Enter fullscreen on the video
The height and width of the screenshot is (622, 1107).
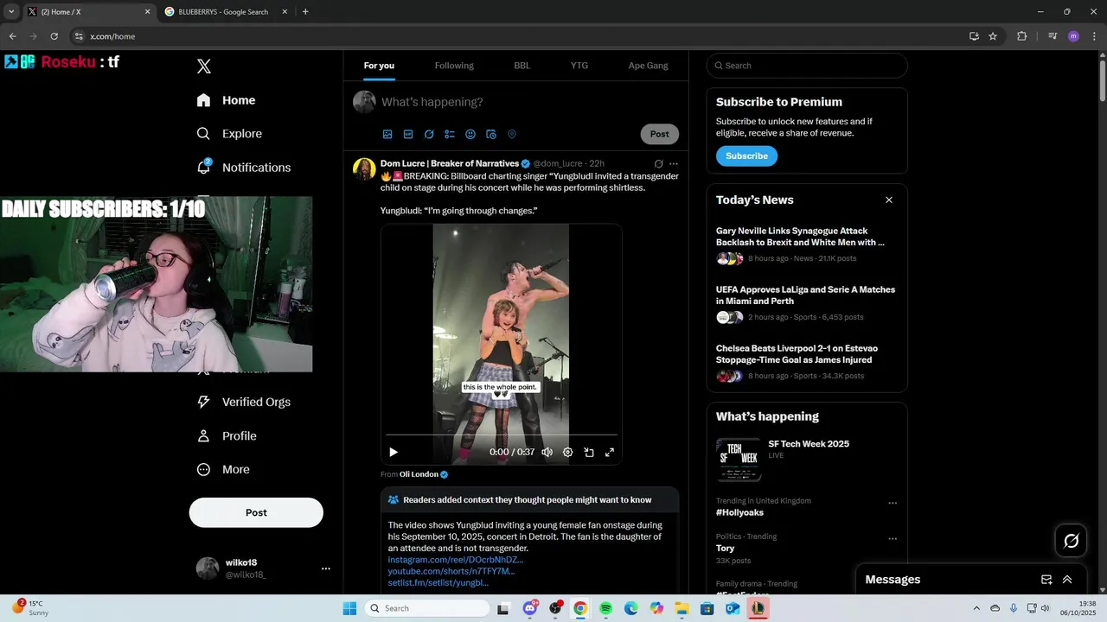[610, 452]
